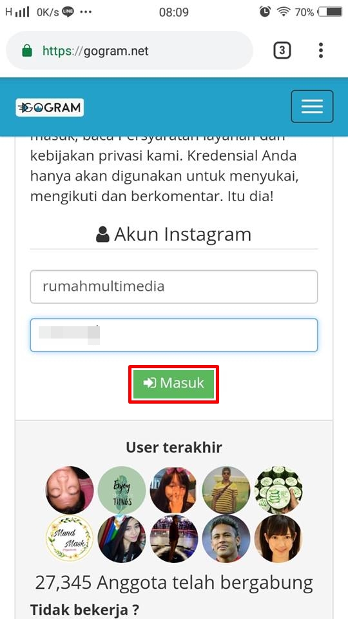Viewport: 348px width, 619px height.
Task: Tap the Gogram logo
Action: coord(50,108)
